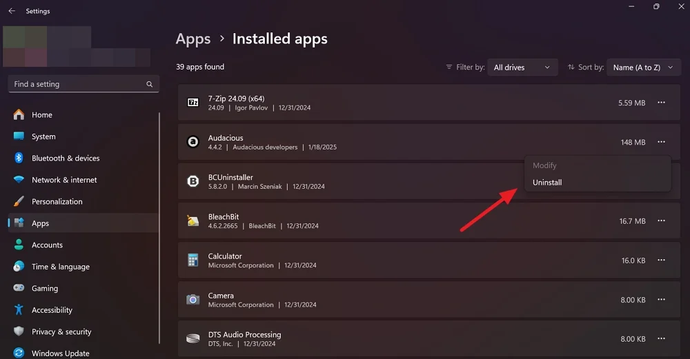Select the Camera app name

point(221,296)
